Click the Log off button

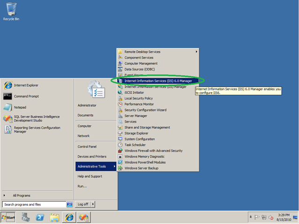coord(83,204)
